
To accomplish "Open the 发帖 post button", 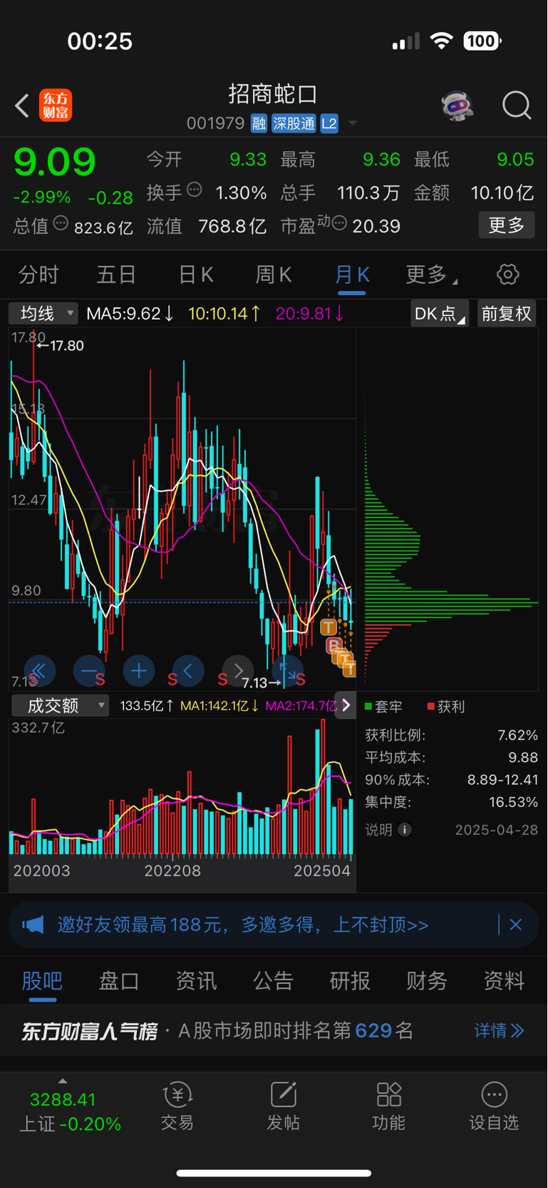I will (x=283, y=1107).
